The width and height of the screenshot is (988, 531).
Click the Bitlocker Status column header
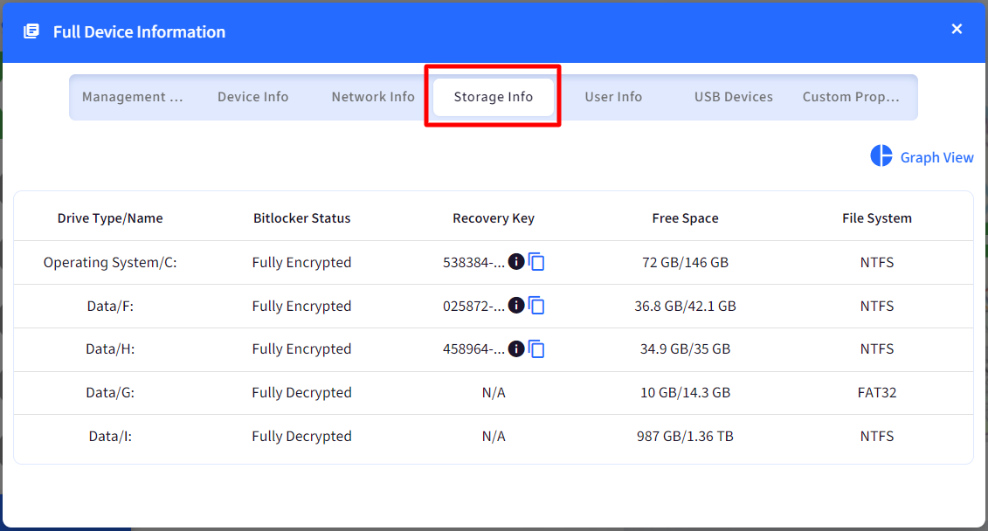[302, 218]
